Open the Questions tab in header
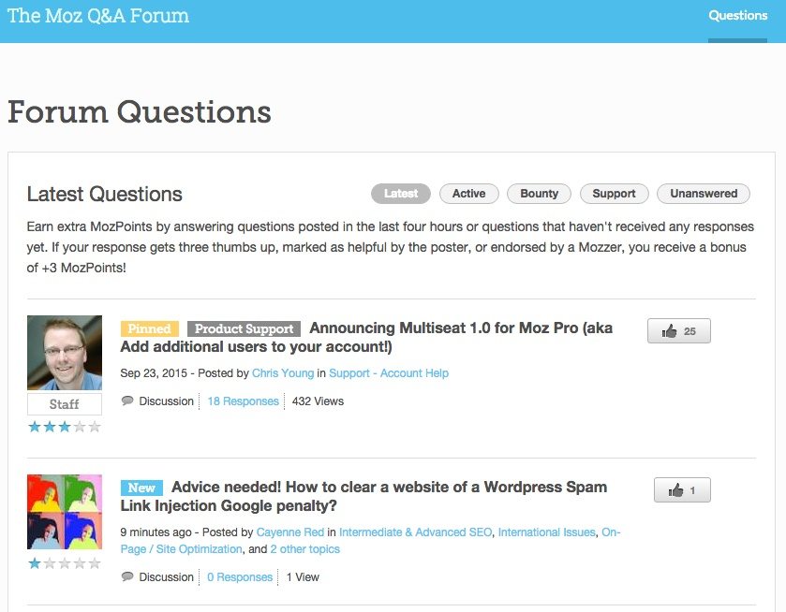The image size is (786, 612). click(x=737, y=16)
